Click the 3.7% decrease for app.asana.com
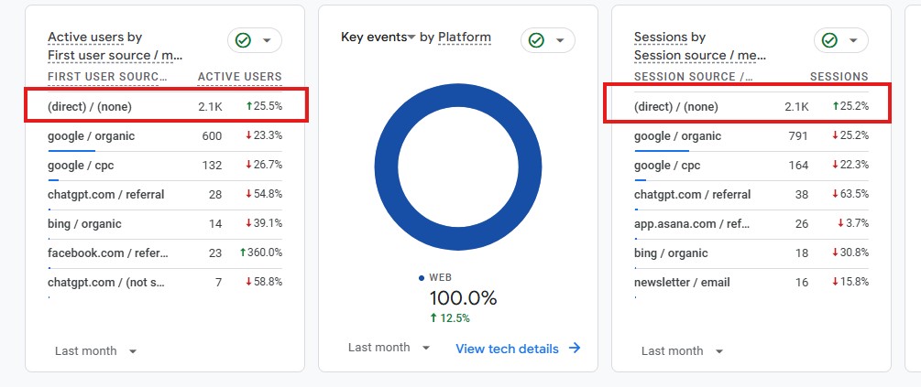This screenshot has height=387, width=921. point(853,223)
